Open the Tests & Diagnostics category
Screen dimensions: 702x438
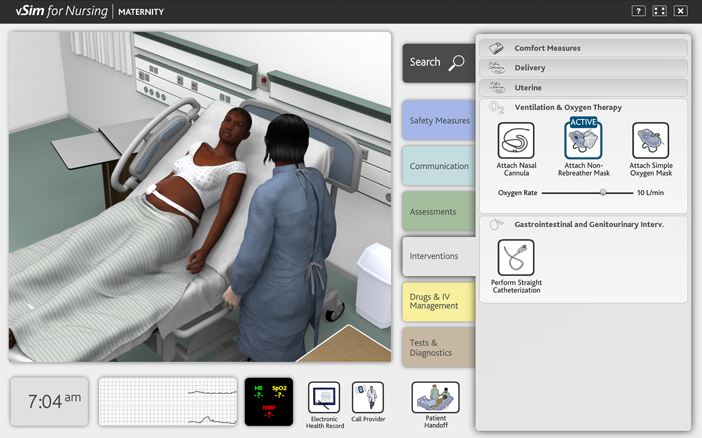click(439, 347)
